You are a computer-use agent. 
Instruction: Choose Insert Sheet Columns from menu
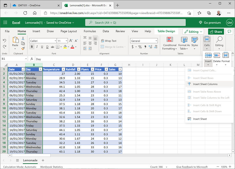tap(205, 84)
